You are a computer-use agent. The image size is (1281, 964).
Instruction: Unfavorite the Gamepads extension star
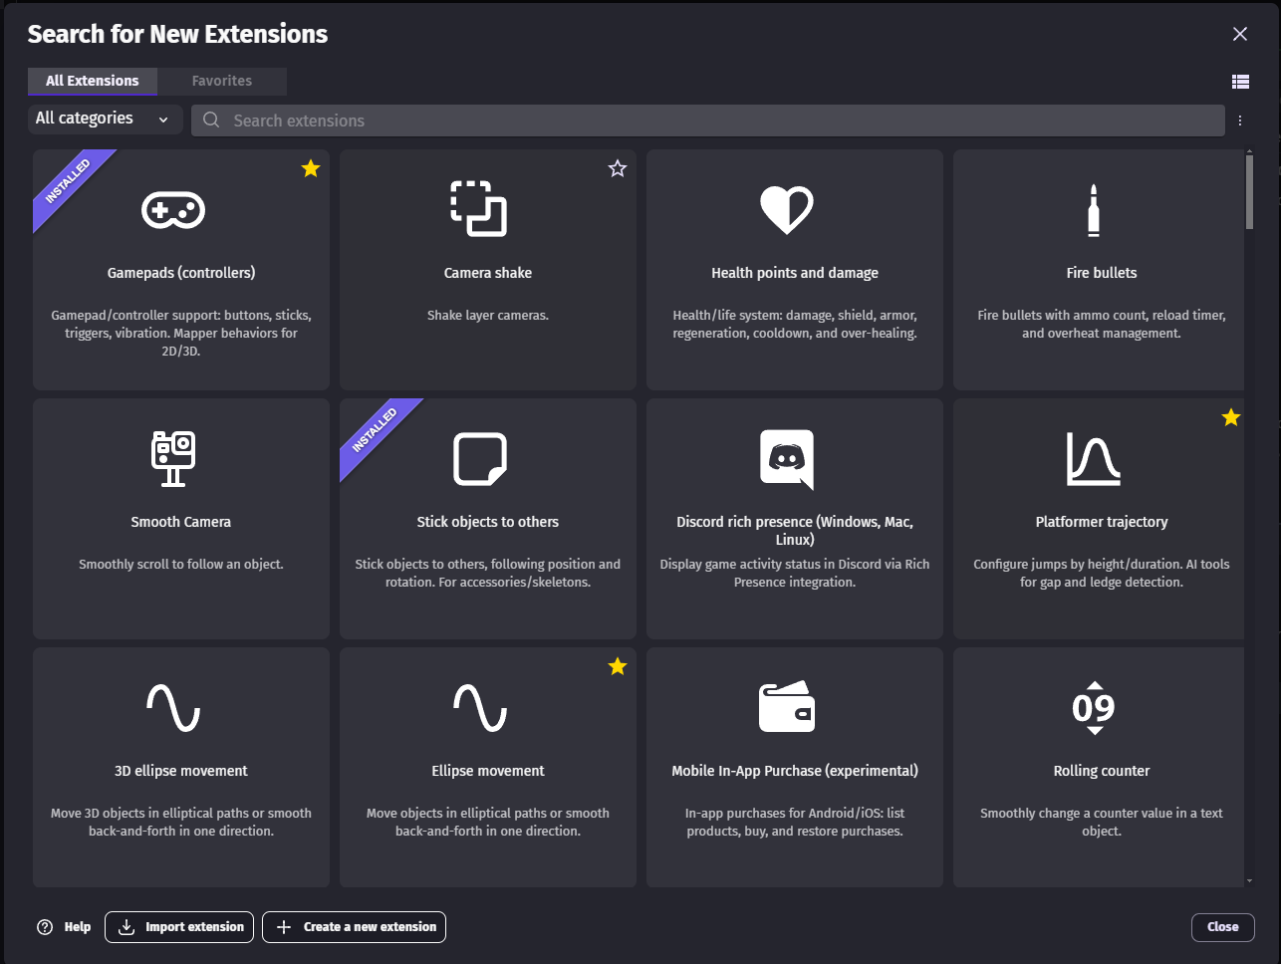tap(311, 168)
